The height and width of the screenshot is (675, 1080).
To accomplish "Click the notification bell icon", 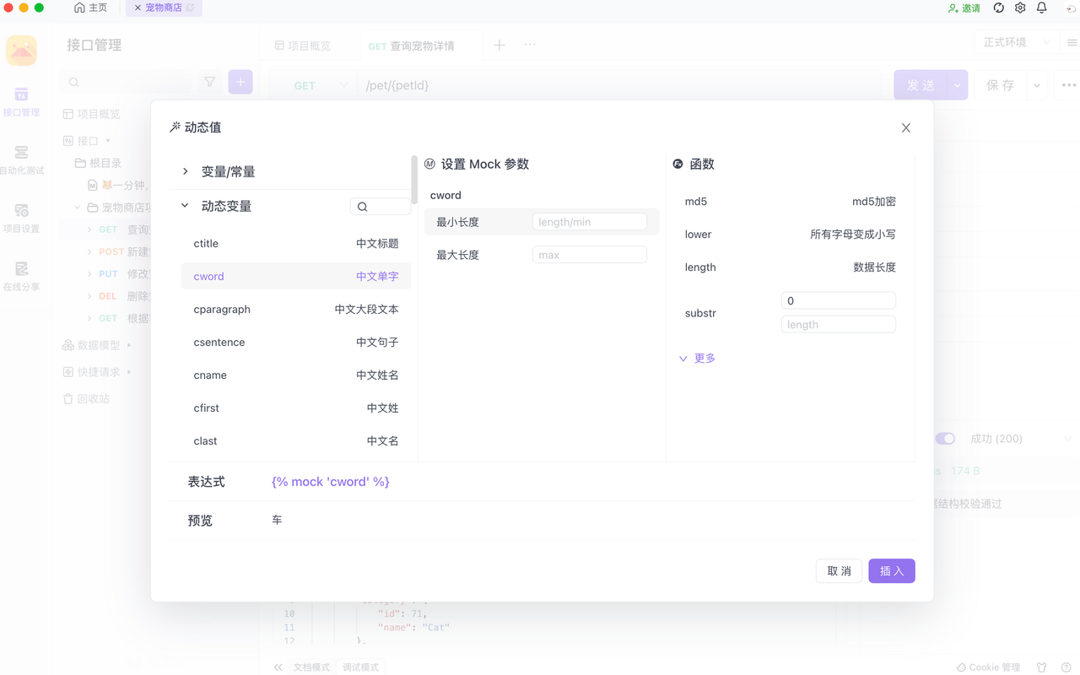I will [1041, 8].
